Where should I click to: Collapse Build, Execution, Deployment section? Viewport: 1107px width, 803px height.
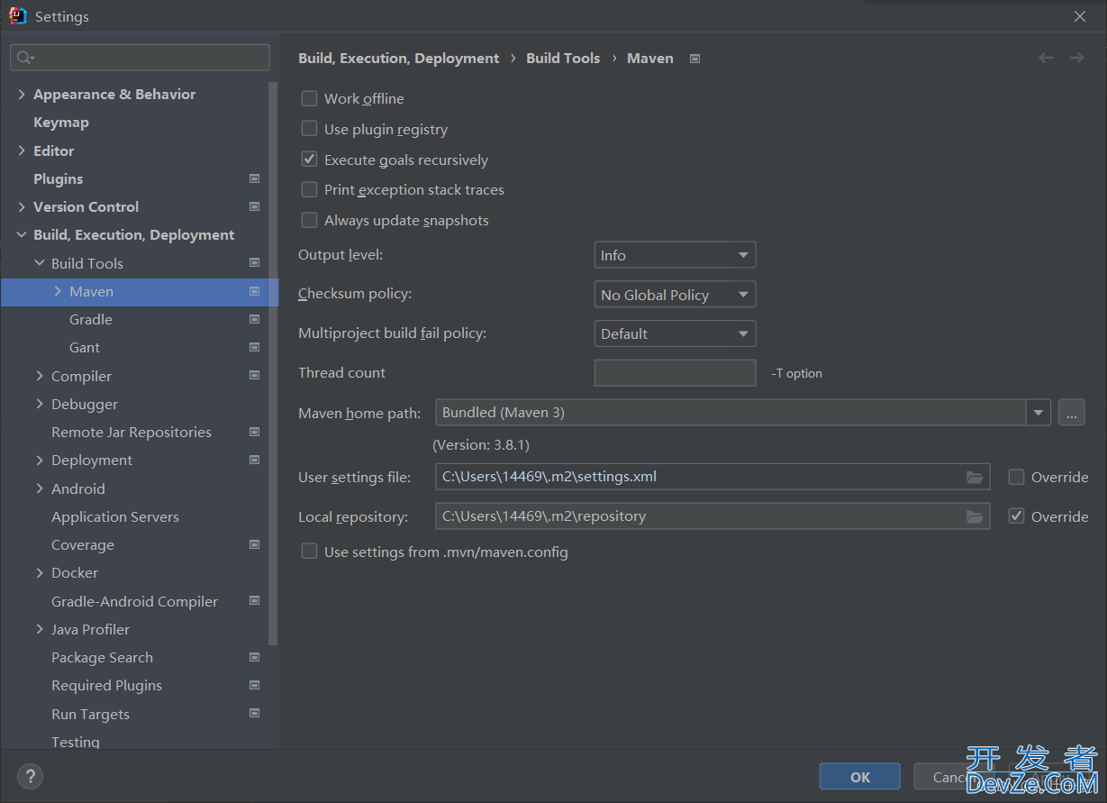coord(22,234)
